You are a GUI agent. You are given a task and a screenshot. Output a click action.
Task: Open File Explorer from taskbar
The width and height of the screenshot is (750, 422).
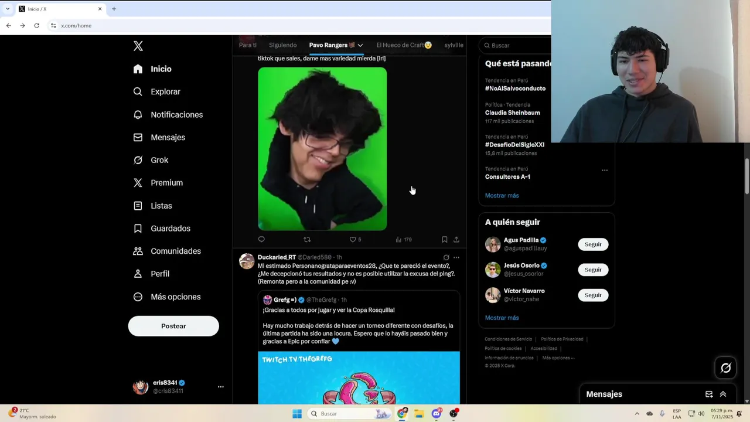tap(419, 414)
